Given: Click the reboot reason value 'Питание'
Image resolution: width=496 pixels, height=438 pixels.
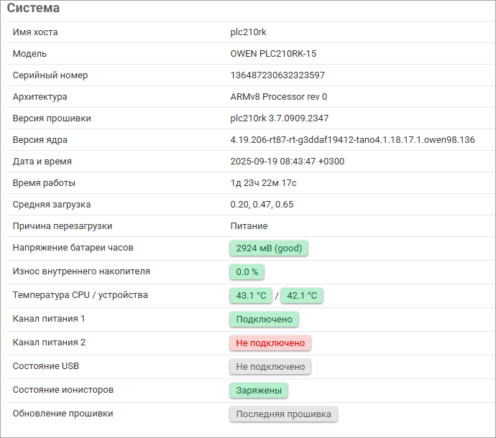Looking at the screenshot, I should click(x=249, y=226).
